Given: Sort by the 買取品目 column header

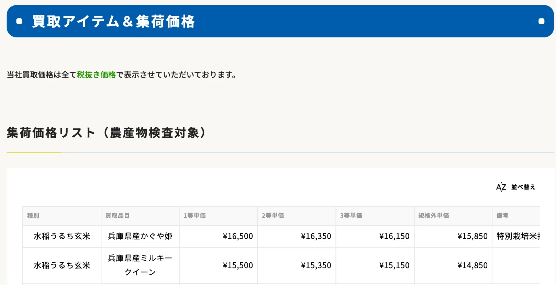Looking at the screenshot, I should click(x=118, y=216).
